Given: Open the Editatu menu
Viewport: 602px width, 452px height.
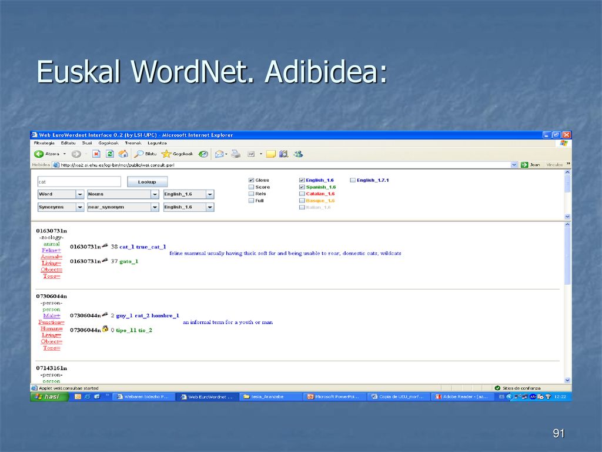Looking at the screenshot, I should [x=68, y=143].
